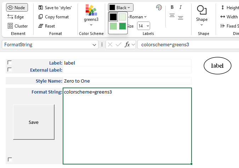Open the Shape gallery menu
Screen dimensions: 239x168
coord(202,16)
